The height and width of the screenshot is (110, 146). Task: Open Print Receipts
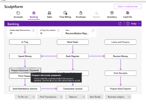pyautogui.click(x=120, y=73)
